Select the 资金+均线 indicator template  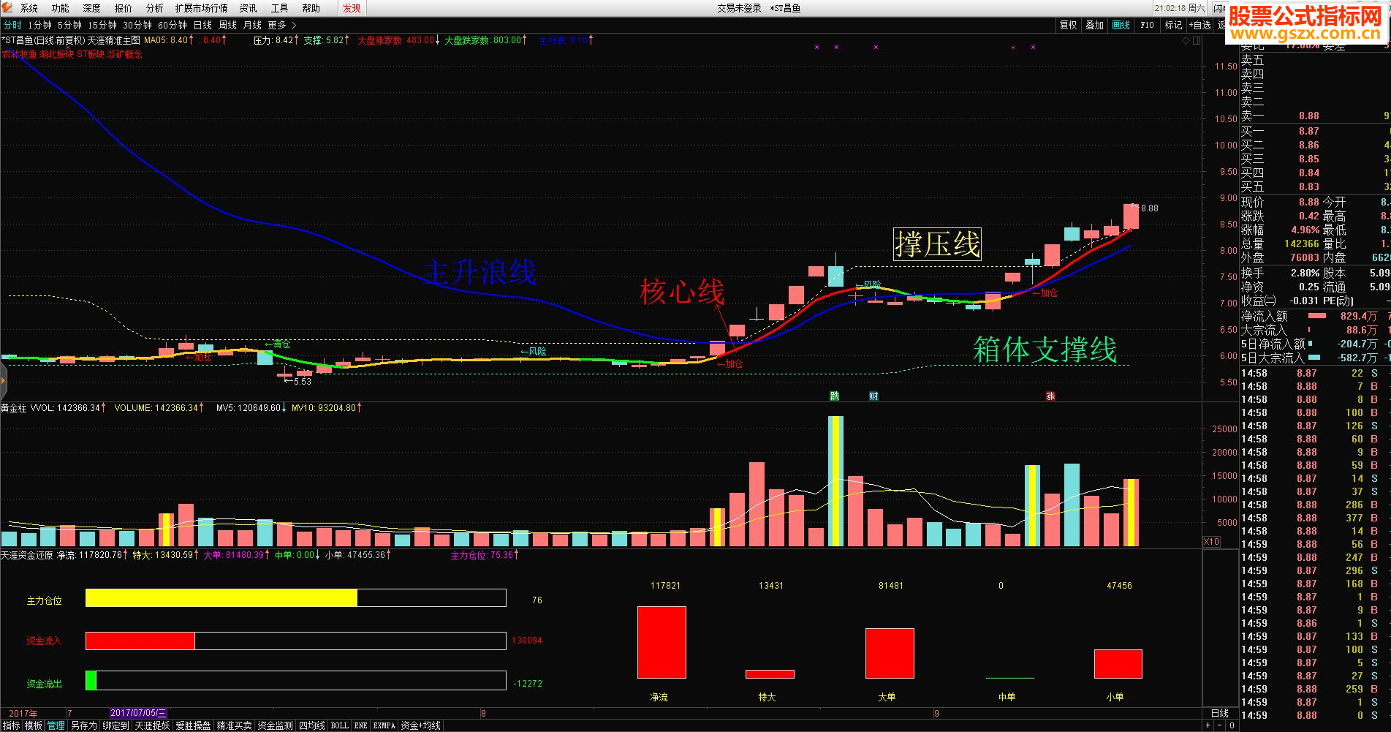click(x=420, y=725)
